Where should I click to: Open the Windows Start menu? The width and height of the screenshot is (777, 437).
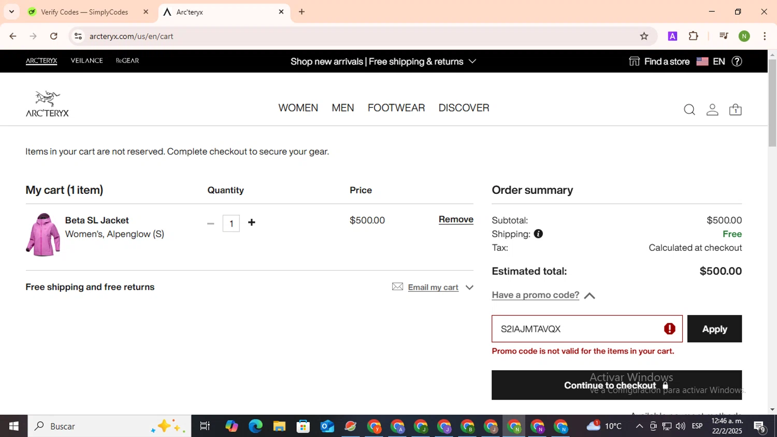(13, 426)
